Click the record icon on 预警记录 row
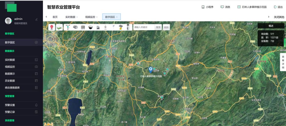Viewport: 286px width, 126px height. click(x=36, y=112)
